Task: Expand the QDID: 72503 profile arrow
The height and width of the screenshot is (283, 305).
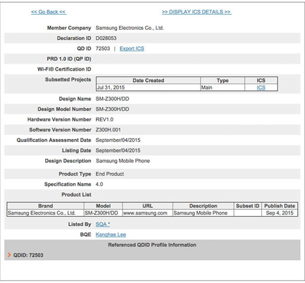Action: pos(9,255)
